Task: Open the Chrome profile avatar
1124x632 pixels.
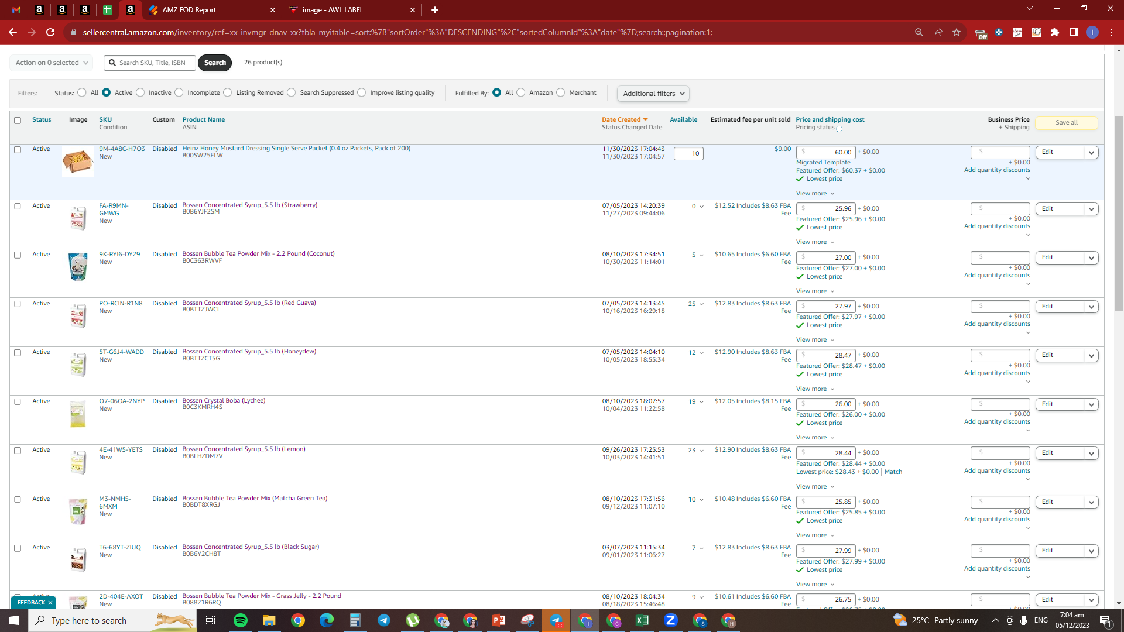Action: [1092, 32]
